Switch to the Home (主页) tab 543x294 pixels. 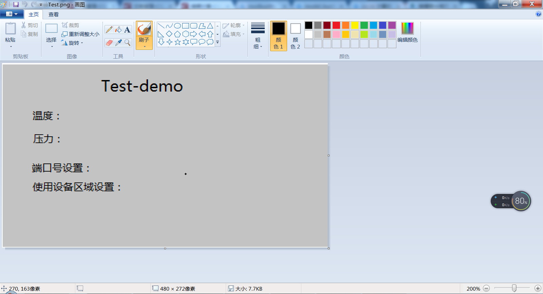34,14
